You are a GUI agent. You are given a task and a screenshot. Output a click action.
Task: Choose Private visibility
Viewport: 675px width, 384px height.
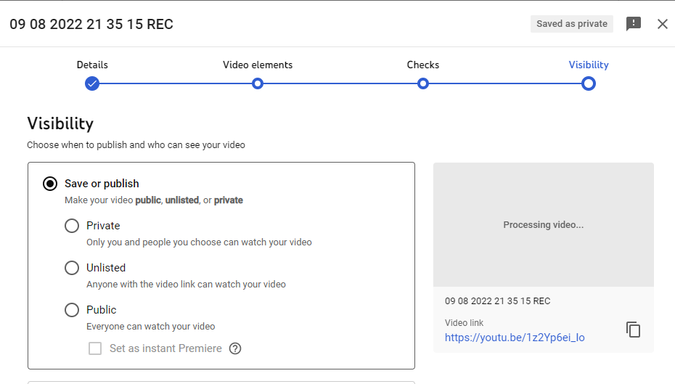point(72,226)
